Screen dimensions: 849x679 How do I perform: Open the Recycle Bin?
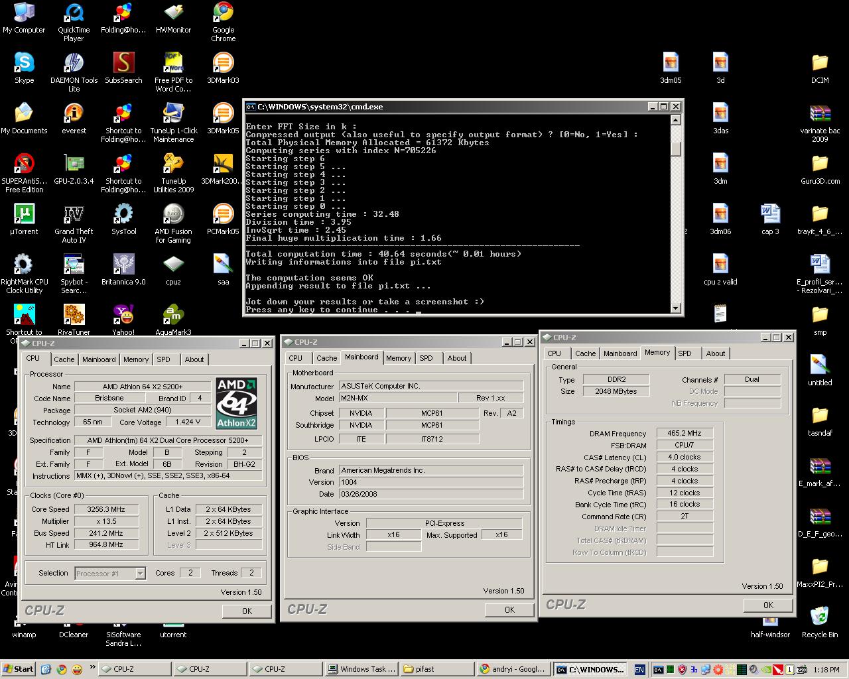(820, 623)
